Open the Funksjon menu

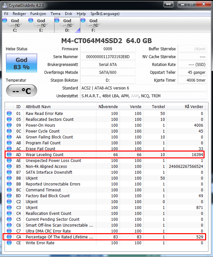(x=38, y=14)
